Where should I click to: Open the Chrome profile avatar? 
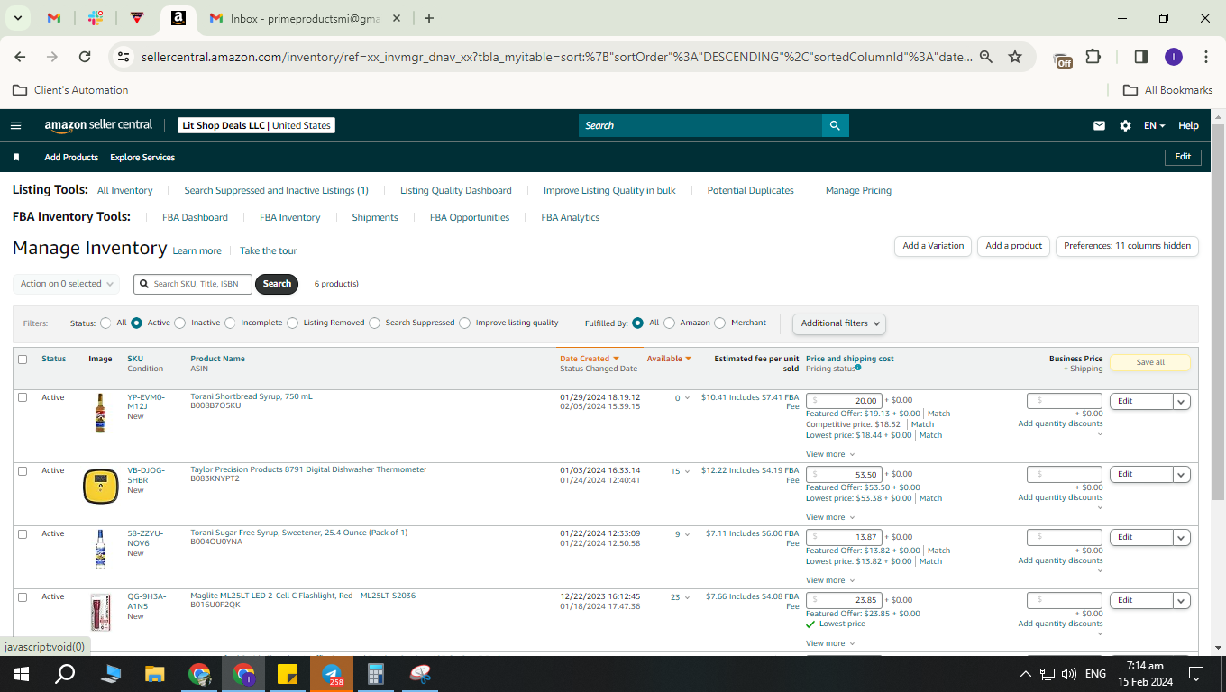(1173, 57)
